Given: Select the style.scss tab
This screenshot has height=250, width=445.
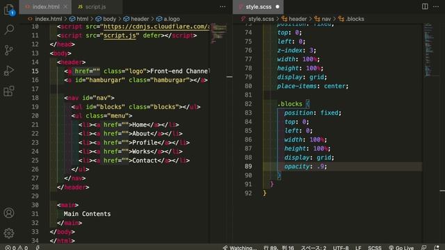Looking at the screenshot, I should (x=259, y=7).
